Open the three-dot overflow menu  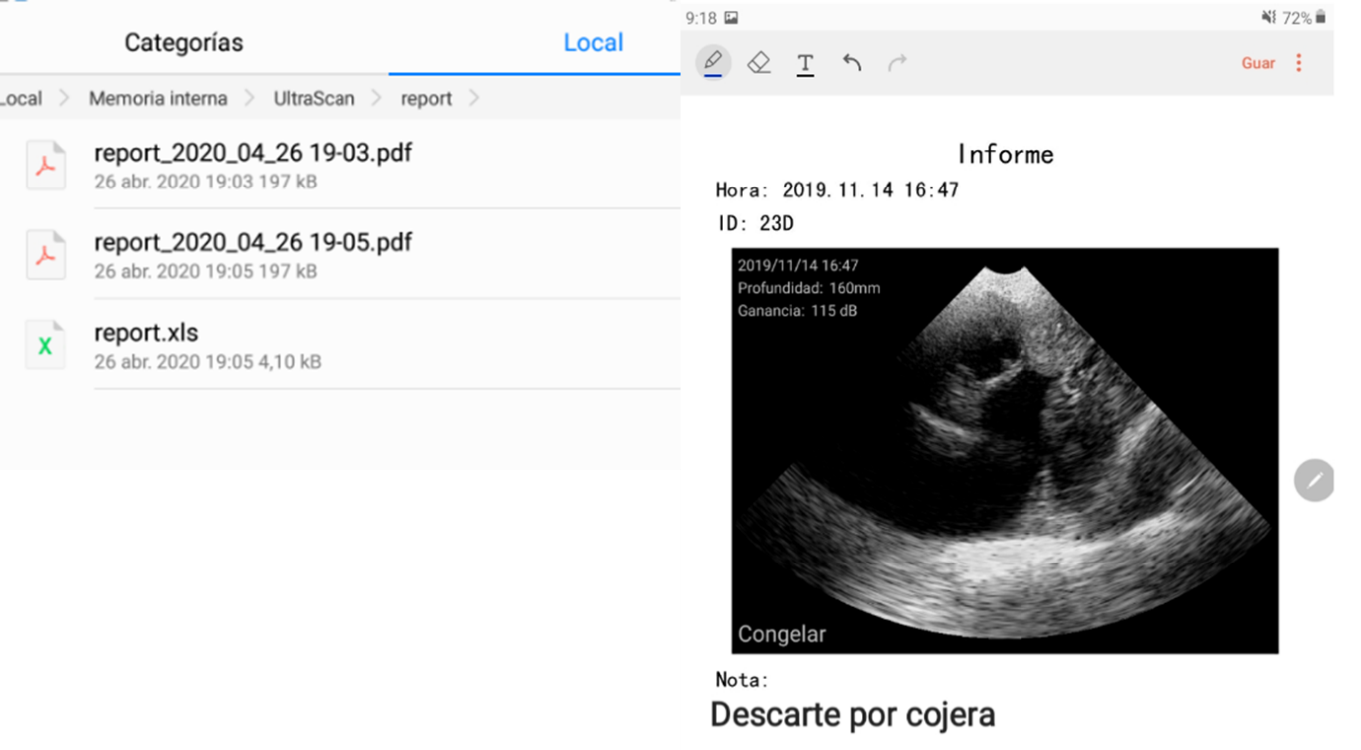point(1298,63)
